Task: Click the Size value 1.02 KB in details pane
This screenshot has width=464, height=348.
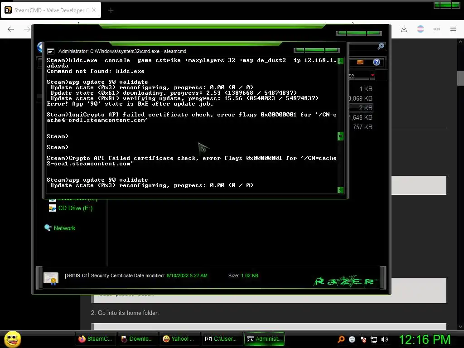Action: (250, 275)
